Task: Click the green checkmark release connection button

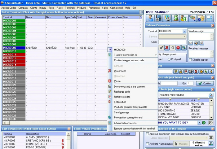Action: pyautogui.click(x=161, y=48)
